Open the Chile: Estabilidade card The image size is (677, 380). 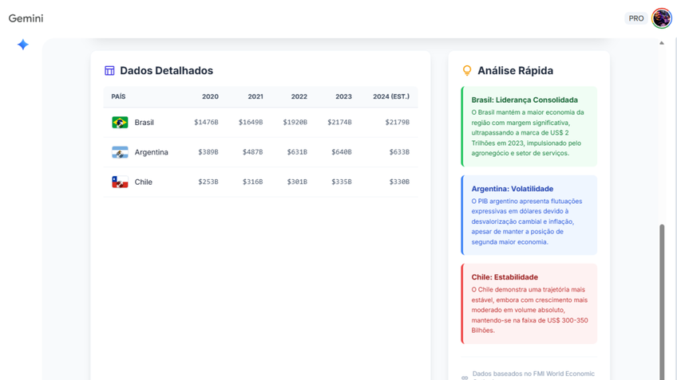(x=529, y=304)
